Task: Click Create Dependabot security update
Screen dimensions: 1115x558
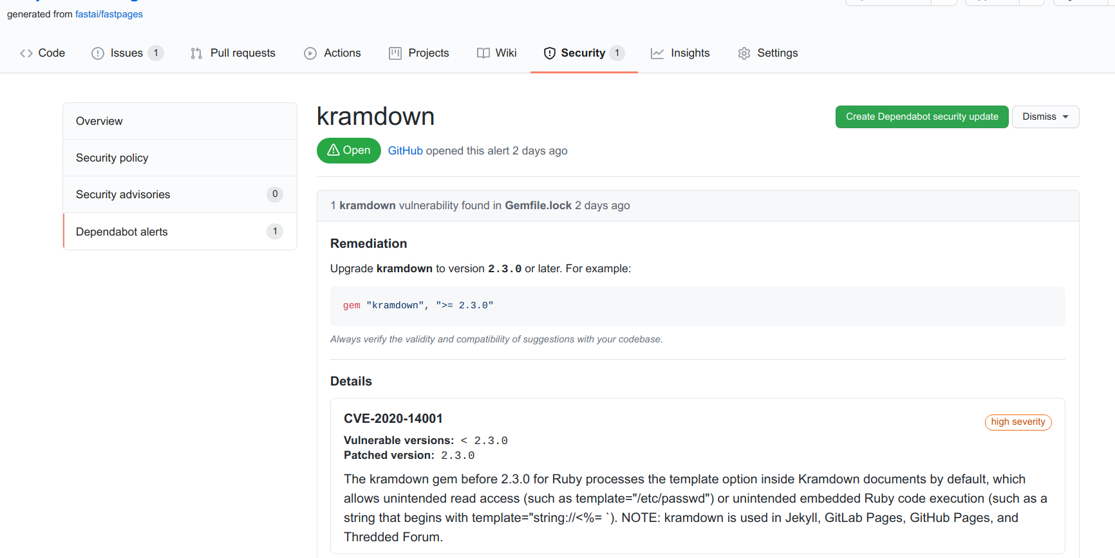Action: click(922, 116)
